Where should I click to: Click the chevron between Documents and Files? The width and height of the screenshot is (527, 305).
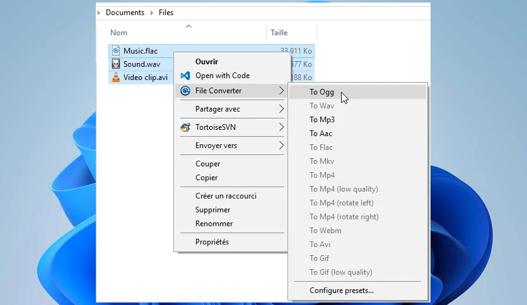151,13
